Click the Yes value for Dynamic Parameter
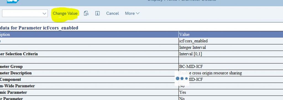The width and height of the screenshot is (283, 100). tap(183, 93)
